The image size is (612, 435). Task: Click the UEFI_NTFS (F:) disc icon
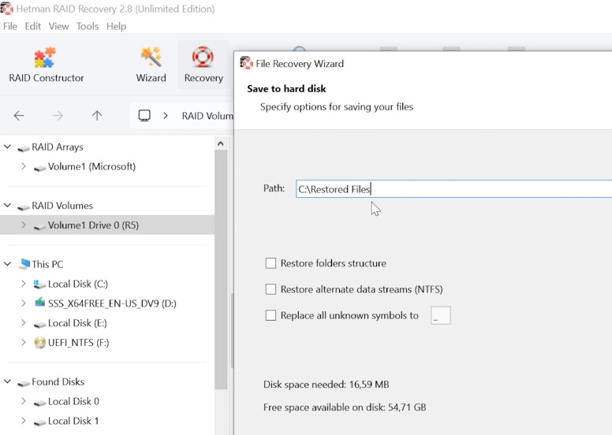click(x=39, y=343)
